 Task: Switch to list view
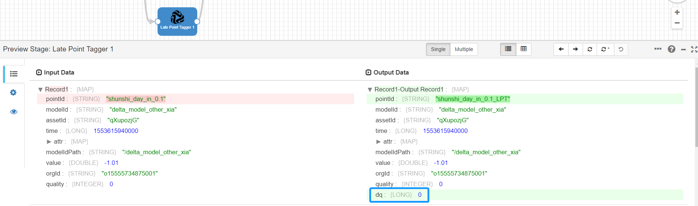click(508, 49)
